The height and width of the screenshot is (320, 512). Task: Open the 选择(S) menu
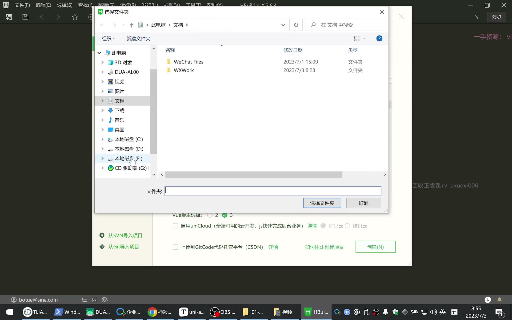(x=65, y=5)
